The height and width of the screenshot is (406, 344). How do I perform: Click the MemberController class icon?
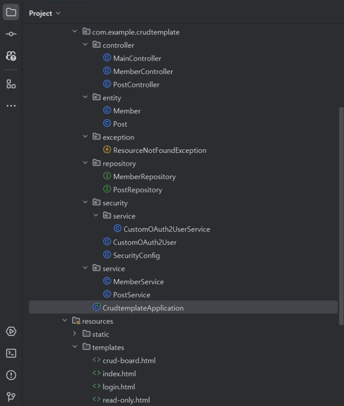click(x=107, y=71)
